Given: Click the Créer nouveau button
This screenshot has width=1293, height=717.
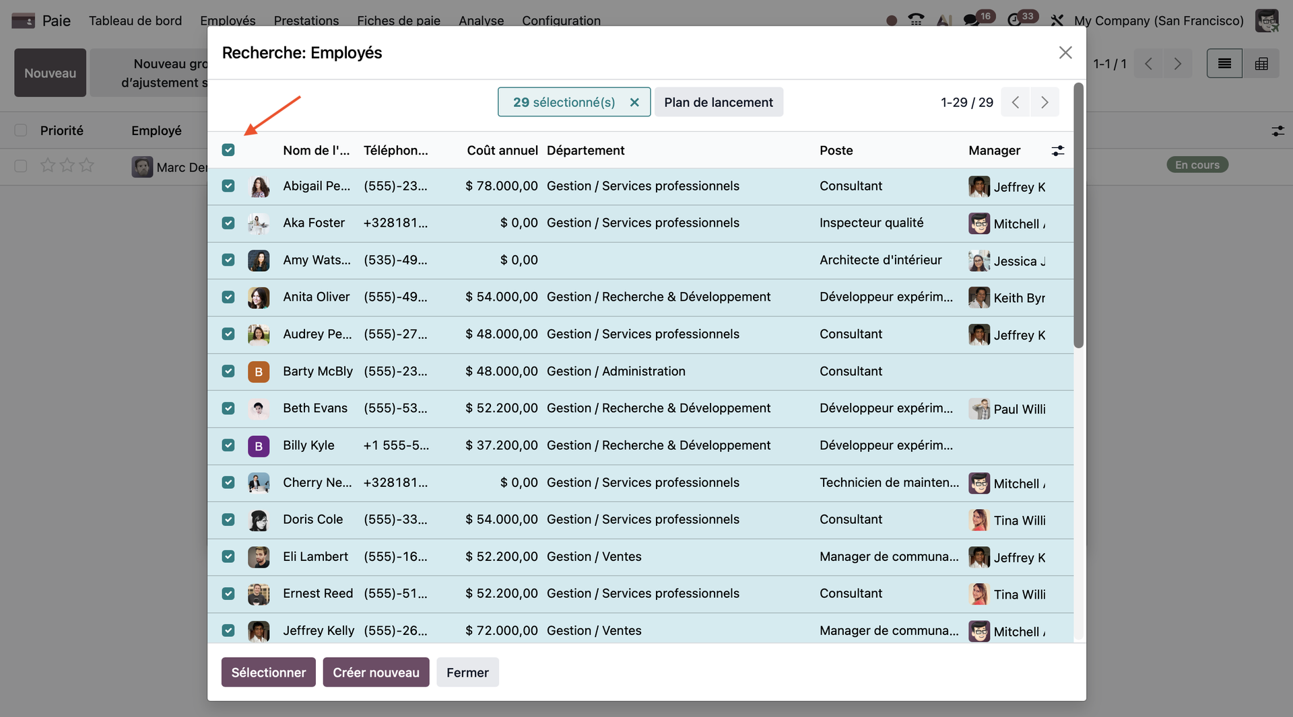Looking at the screenshot, I should [x=376, y=672].
